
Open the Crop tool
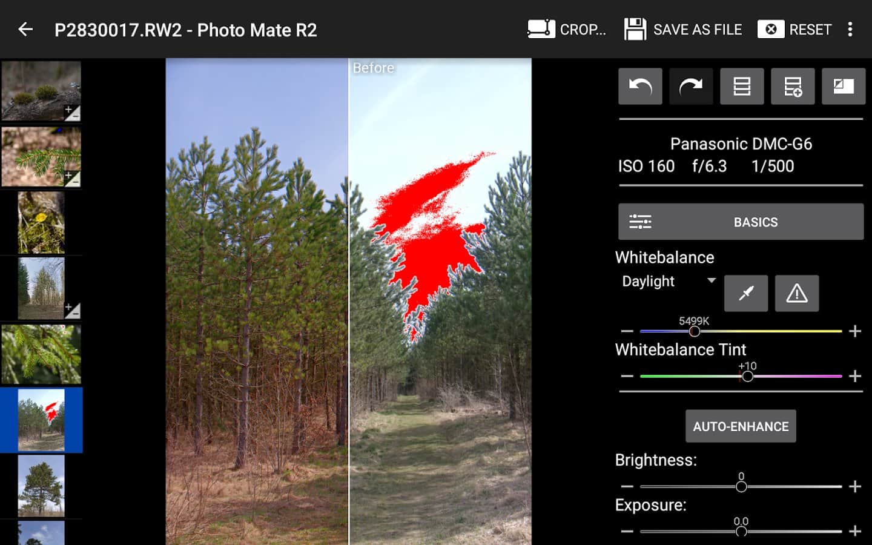coord(566,29)
